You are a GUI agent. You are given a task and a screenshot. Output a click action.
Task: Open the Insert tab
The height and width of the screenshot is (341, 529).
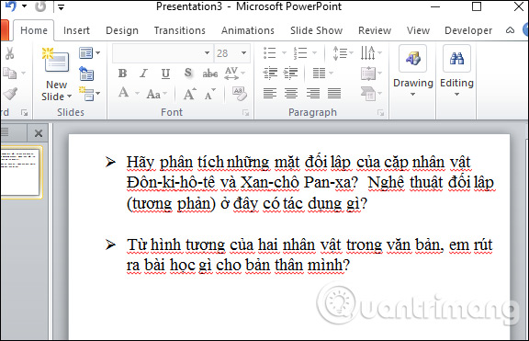76,30
